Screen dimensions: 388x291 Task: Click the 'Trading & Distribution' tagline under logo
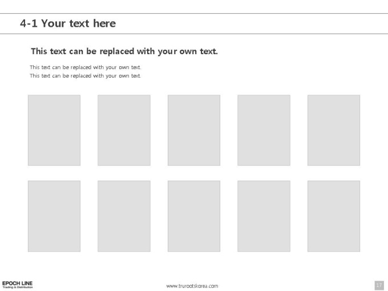18,287
